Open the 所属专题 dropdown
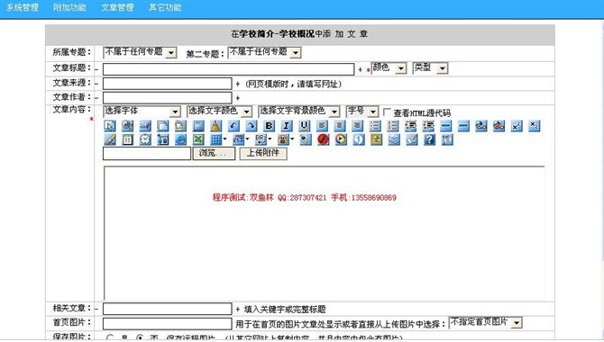Image resolution: width=604 pixels, height=342 pixels. (x=140, y=52)
